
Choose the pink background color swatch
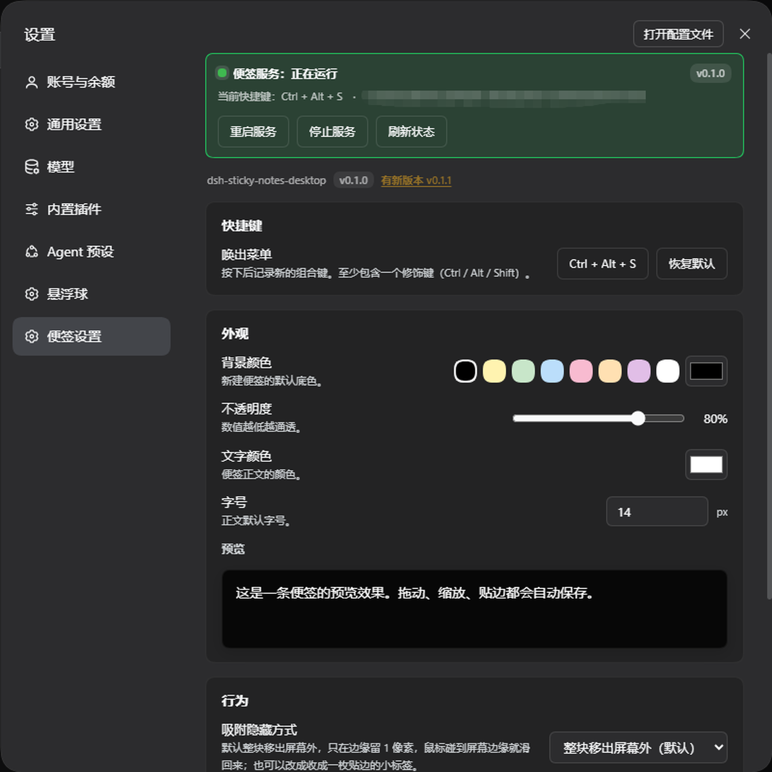581,371
